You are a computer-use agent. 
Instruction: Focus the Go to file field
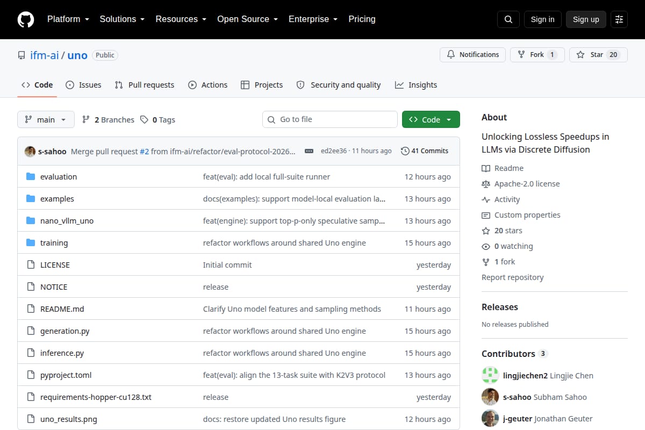pyautogui.click(x=330, y=119)
